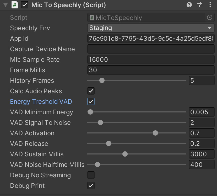Screen dimensions: 217x196
Task: Click the VAD Release value 0.2
Action: (x=202, y=143)
